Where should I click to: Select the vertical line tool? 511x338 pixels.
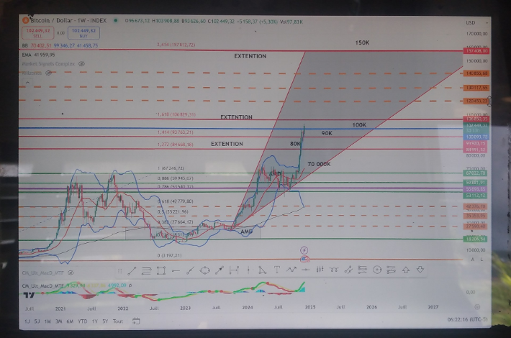point(248,270)
